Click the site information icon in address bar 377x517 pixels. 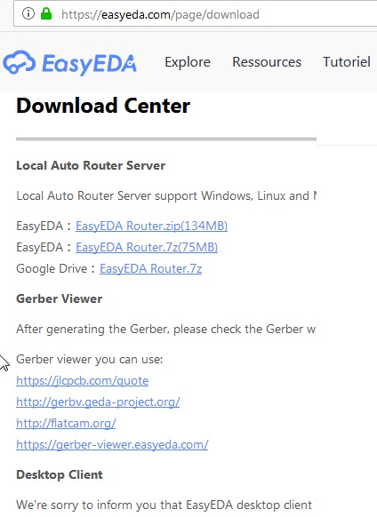click(28, 14)
